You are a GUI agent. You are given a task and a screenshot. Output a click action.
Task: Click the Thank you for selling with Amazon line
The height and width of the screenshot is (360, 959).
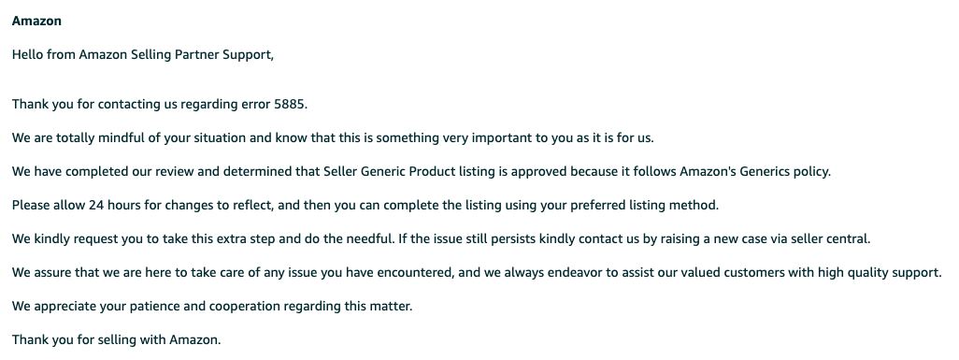click(116, 339)
